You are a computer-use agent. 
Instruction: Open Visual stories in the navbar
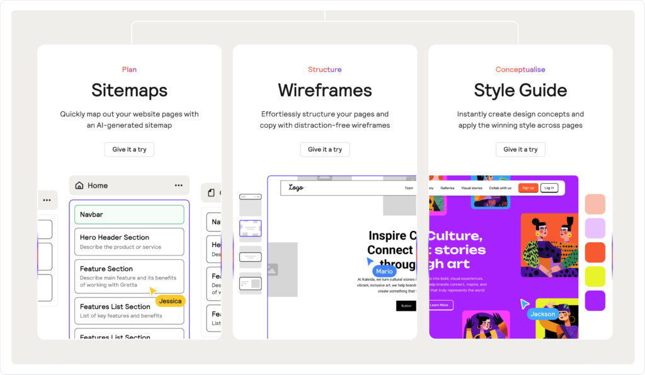[471, 188]
